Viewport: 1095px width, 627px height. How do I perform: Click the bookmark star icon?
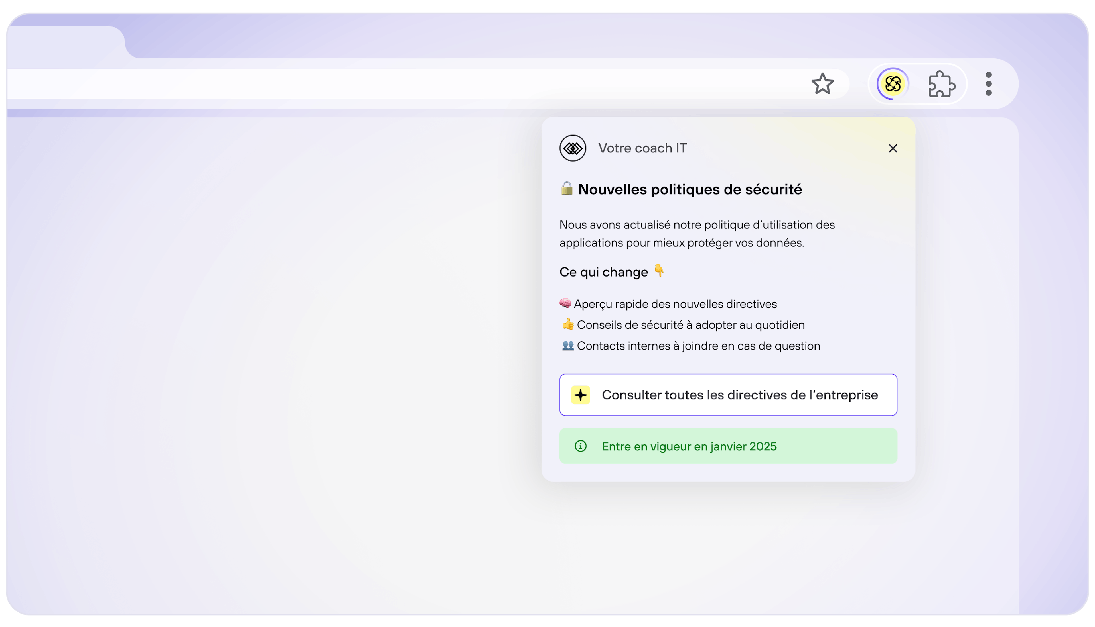(822, 83)
